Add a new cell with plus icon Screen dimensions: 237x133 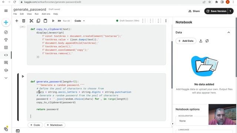pos(17,21)
